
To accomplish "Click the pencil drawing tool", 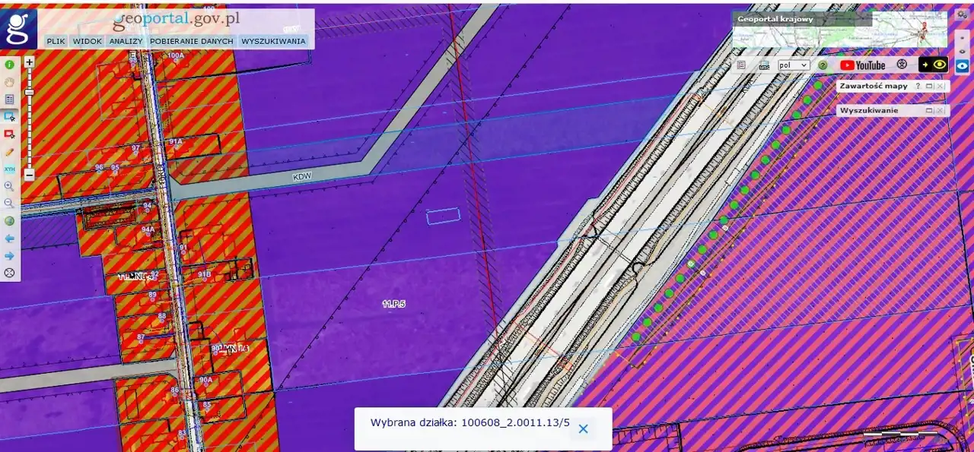I will [x=10, y=152].
